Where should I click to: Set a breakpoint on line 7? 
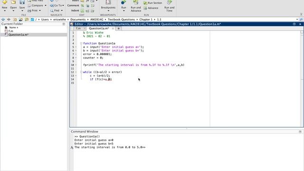76,54
